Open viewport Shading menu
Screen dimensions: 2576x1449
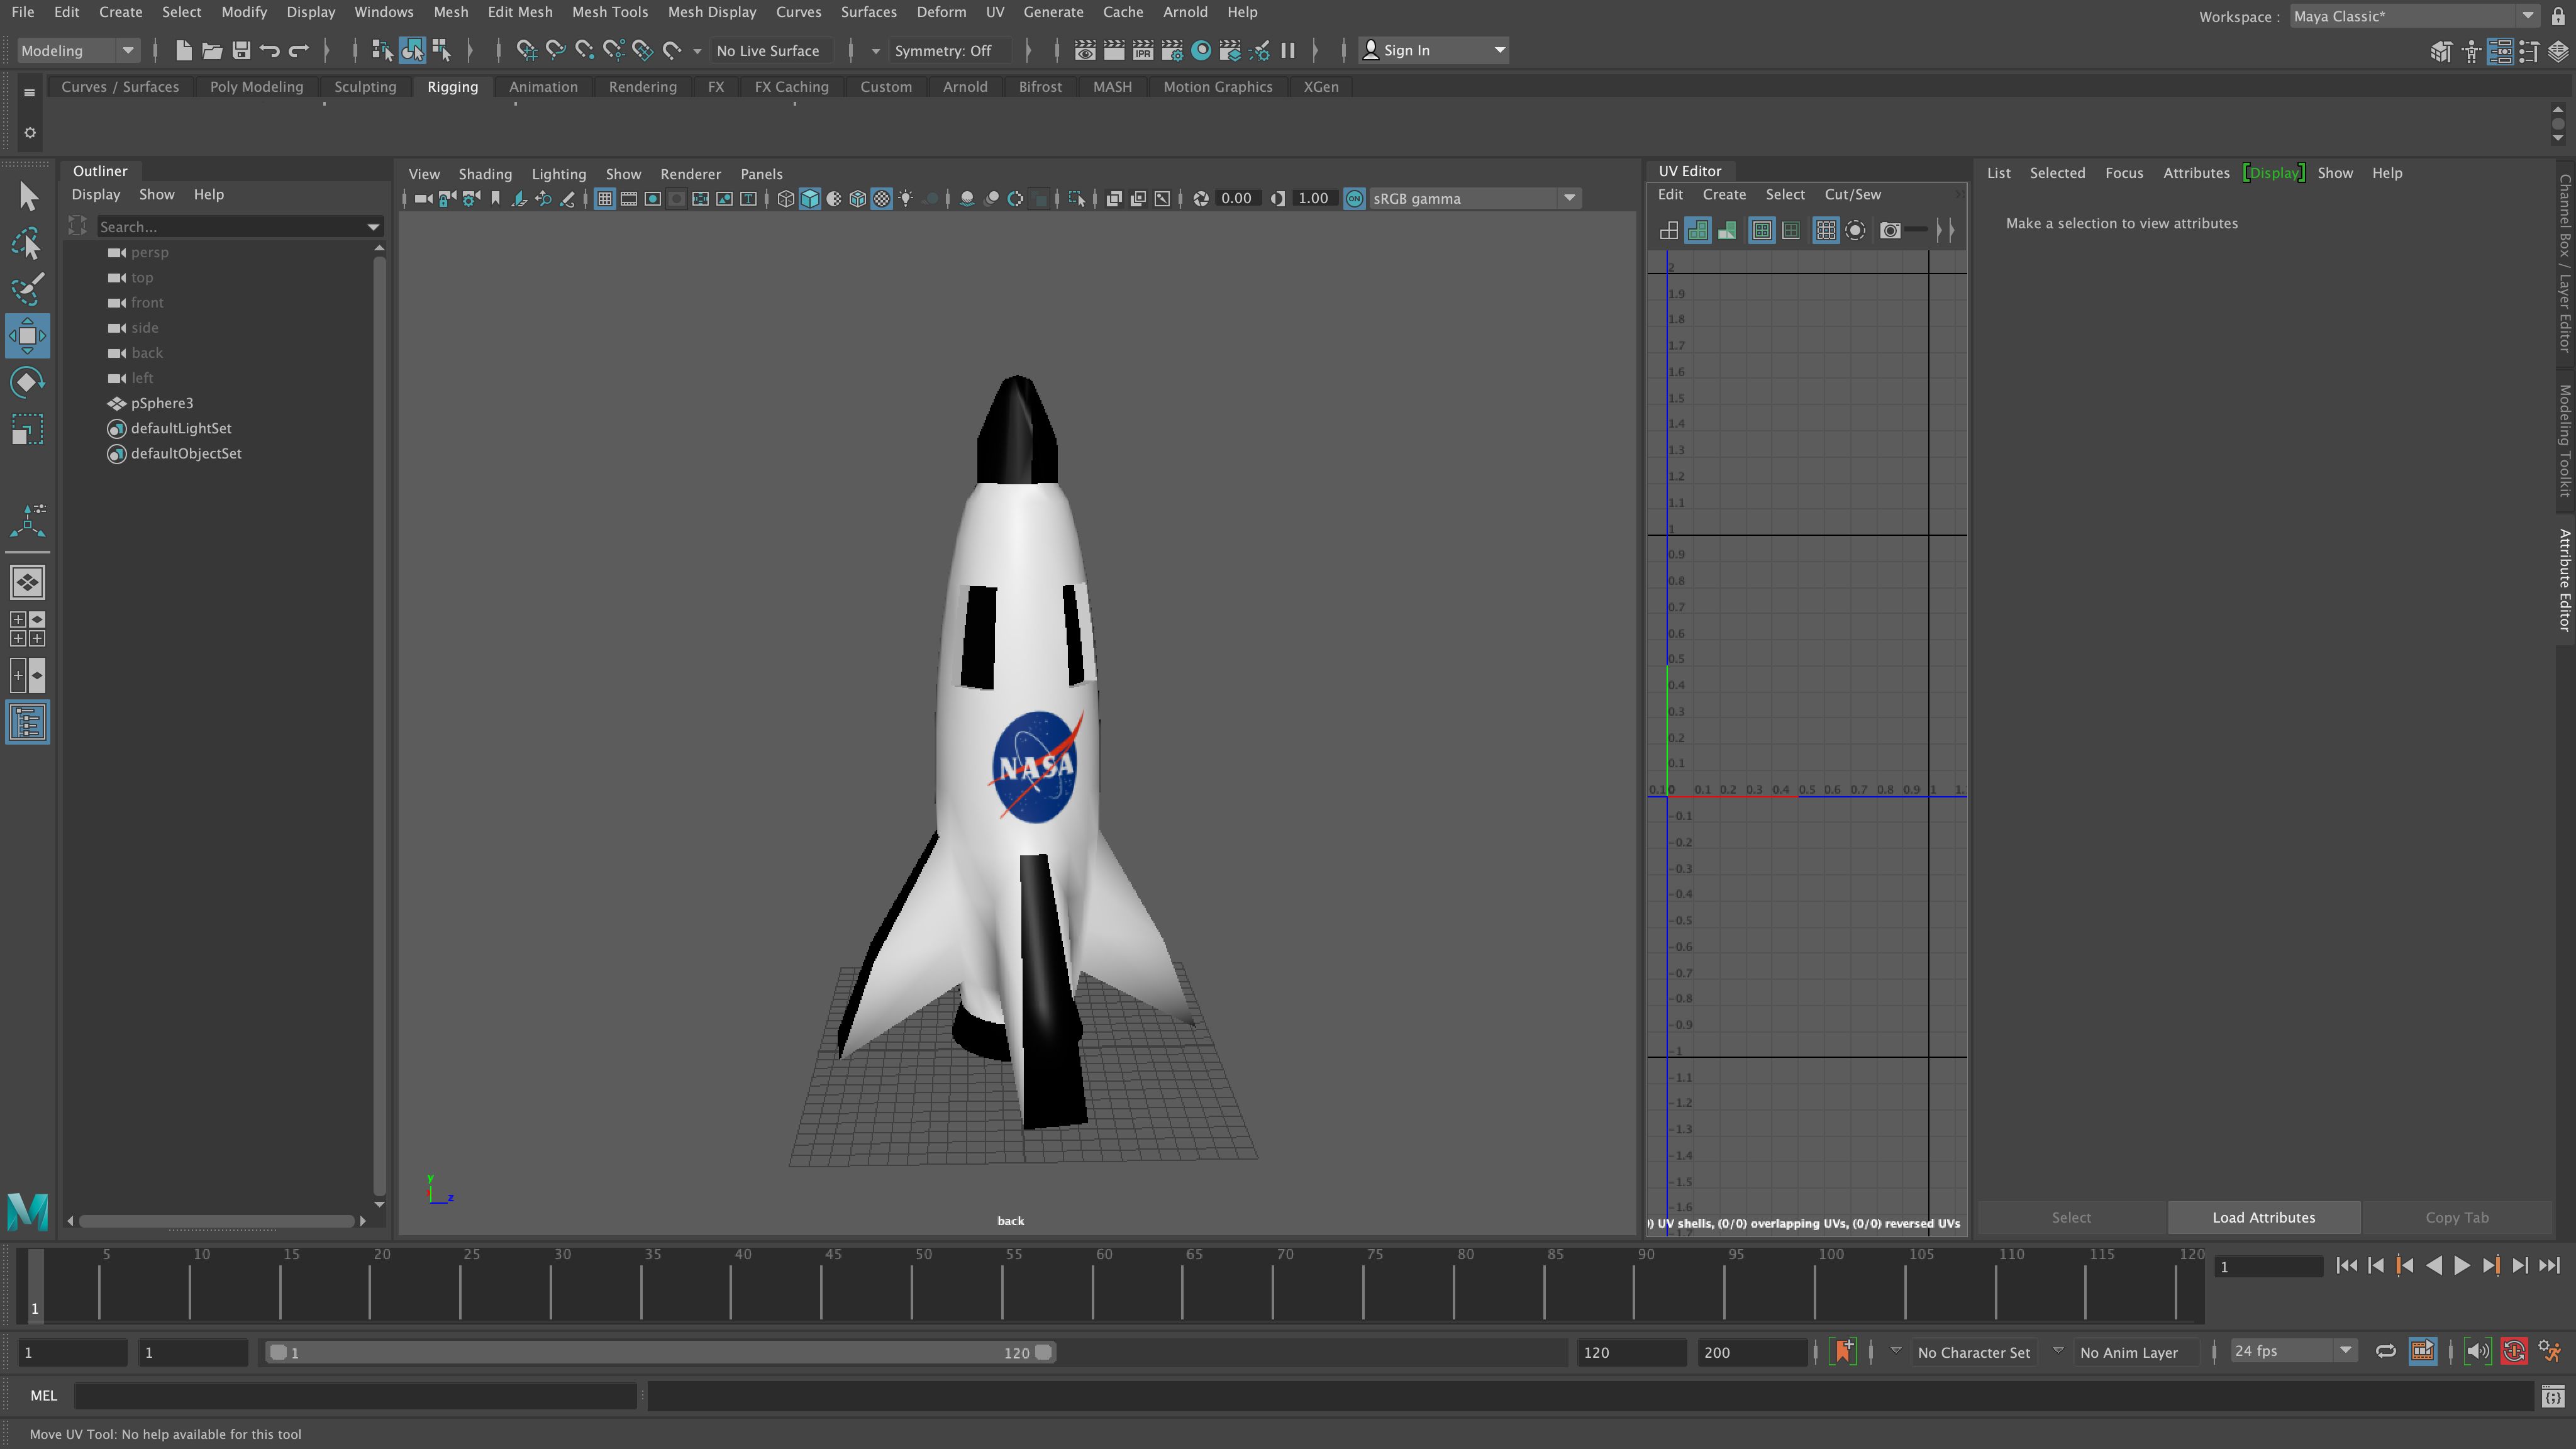[485, 174]
